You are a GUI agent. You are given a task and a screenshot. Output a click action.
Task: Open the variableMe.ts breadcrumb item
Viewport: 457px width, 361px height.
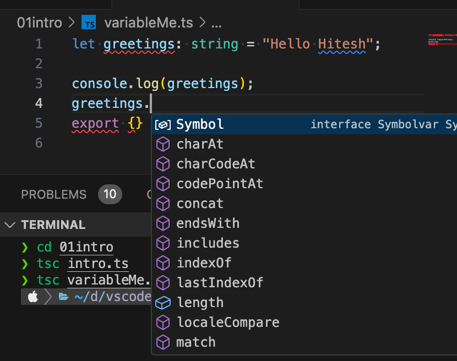point(149,23)
